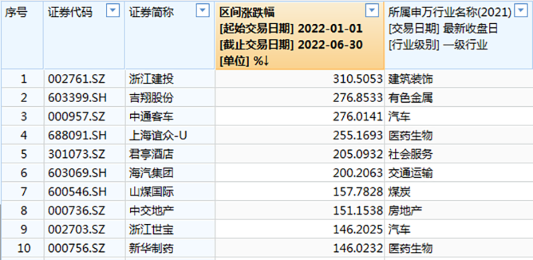Screen dimensions: 533x260
Task: Click the value 146.0232
Action: click(x=357, y=249)
